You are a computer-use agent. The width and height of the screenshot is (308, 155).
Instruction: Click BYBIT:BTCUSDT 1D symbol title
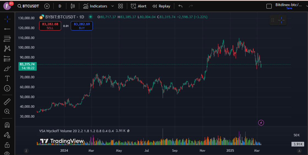(x=65, y=17)
